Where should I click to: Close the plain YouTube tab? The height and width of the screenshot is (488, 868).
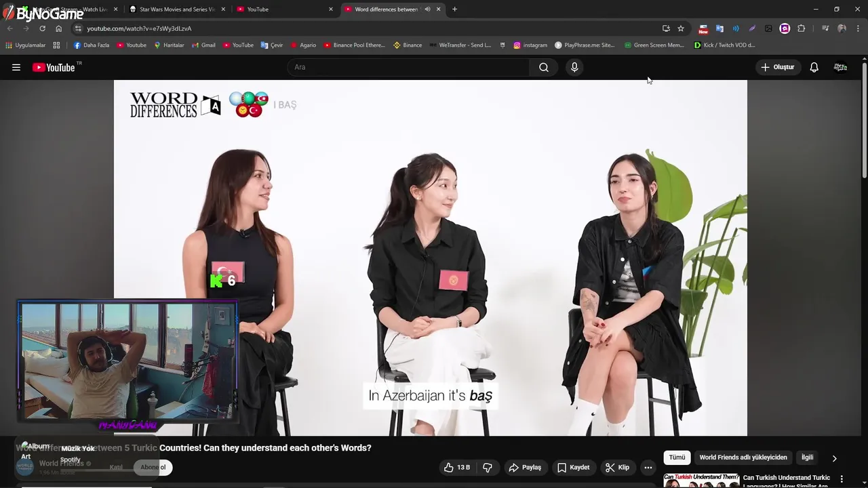330,9
